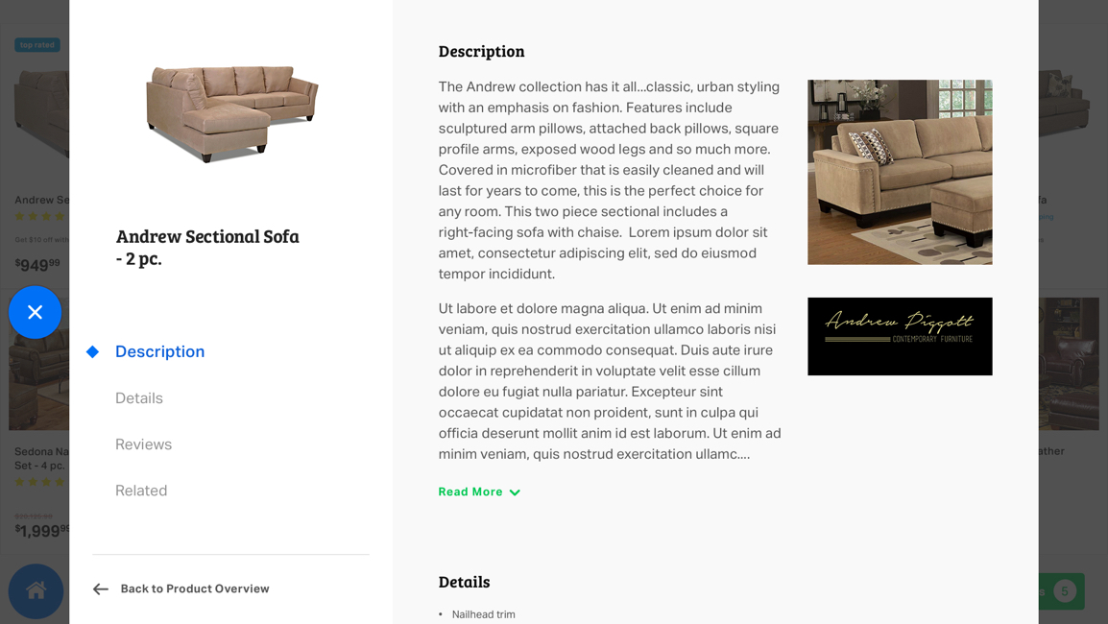The width and height of the screenshot is (1108, 624).
Task: Click the home icon button
Action: (36, 590)
